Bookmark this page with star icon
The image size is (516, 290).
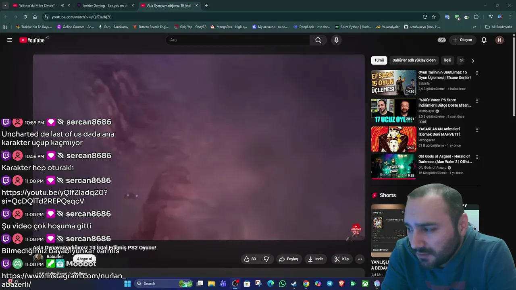point(434,17)
